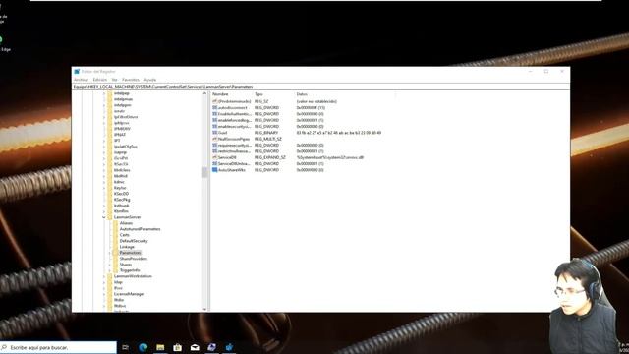
Task: Open Microsoft Edge from the taskbar
Action: pos(143,347)
